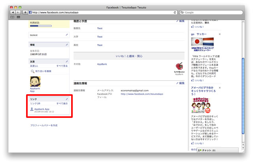The image size is (253, 164).
Task: Go back with the browser back arrow
Action: 13,12
